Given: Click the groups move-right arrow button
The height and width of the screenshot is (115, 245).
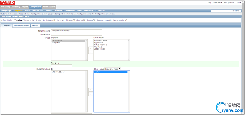Looking at the screenshot, I should 91,52.
